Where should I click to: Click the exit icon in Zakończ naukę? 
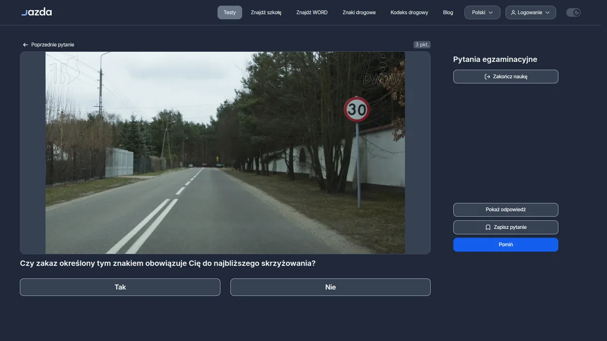click(x=487, y=77)
